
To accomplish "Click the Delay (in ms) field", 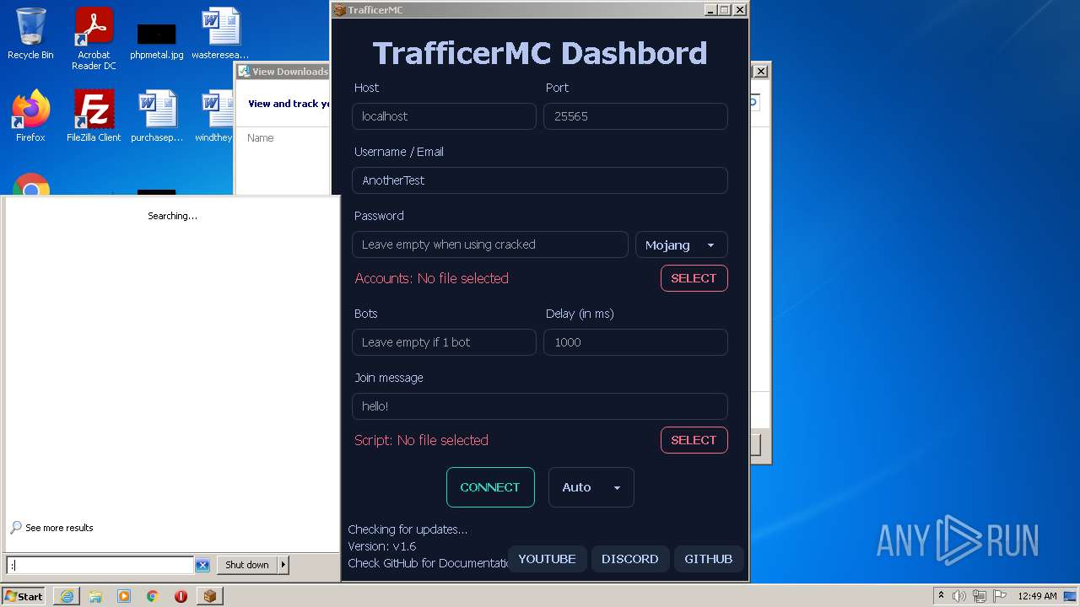I will (635, 342).
